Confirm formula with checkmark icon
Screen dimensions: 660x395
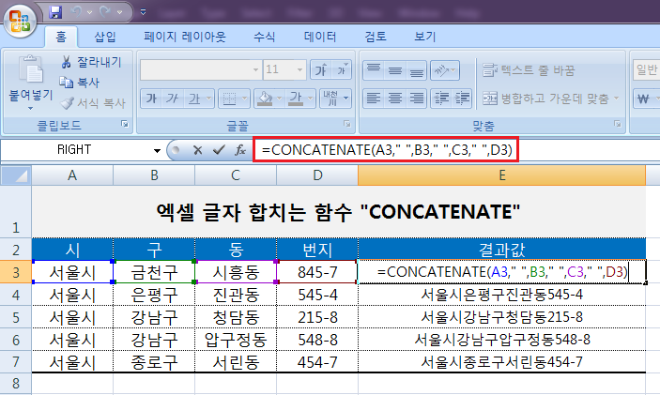(219, 150)
